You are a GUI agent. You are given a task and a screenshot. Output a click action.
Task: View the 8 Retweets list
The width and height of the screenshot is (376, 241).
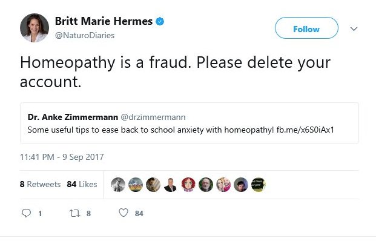coord(40,184)
